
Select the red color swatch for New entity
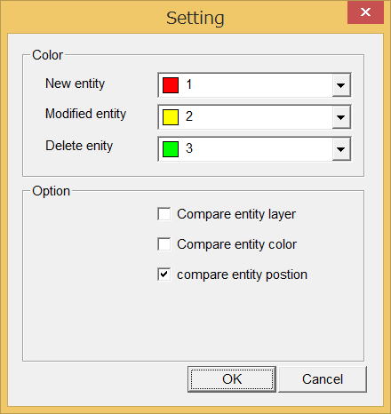(x=171, y=85)
